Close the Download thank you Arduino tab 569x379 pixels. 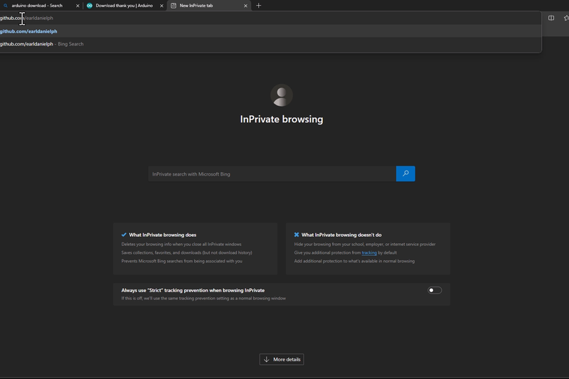162,6
